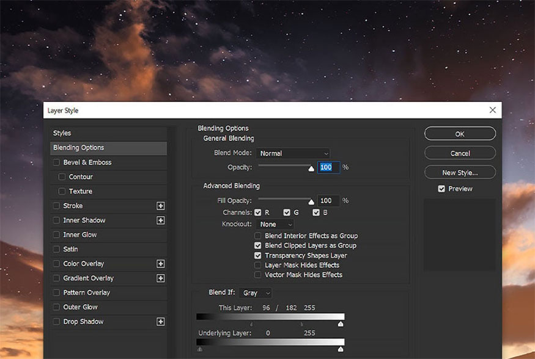This screenshot has height=359, width=535.
Task: Click the Cancel button
Action: pos(460,153)
